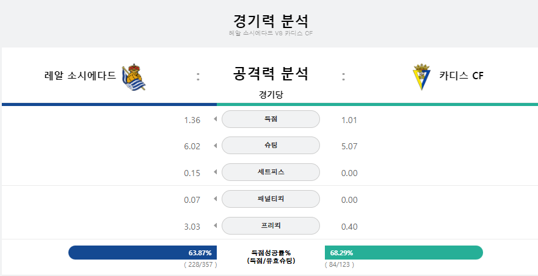
Task: Click the 레알 소시에다드 team name
Action: [80, 76]
